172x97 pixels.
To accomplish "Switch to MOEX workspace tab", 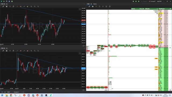I will (8, 92).
